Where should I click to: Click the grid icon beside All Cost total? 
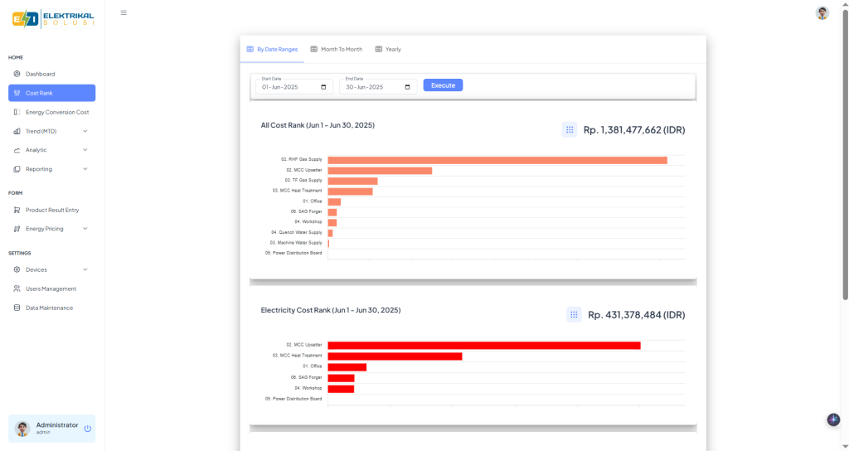click(x=569, y=129)
